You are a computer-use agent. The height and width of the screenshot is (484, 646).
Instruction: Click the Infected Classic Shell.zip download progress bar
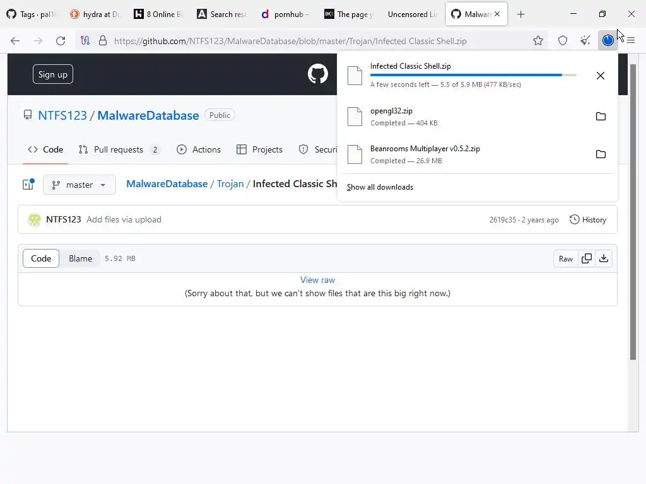click(473, 75)
